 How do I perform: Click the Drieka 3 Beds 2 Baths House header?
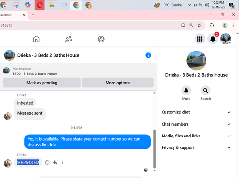[48, 55]
